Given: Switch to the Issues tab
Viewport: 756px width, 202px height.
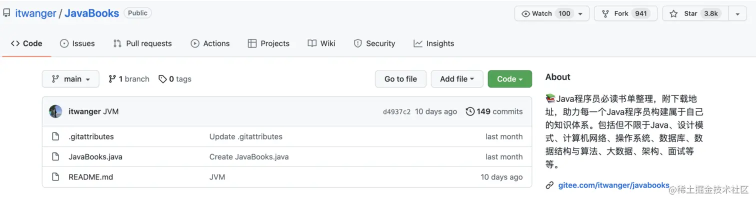Looking at the screenshot, I should coord(77,43).
